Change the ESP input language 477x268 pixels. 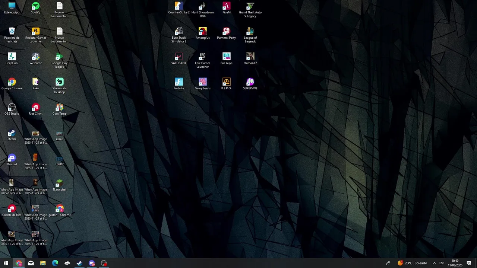tap(442, 263)
